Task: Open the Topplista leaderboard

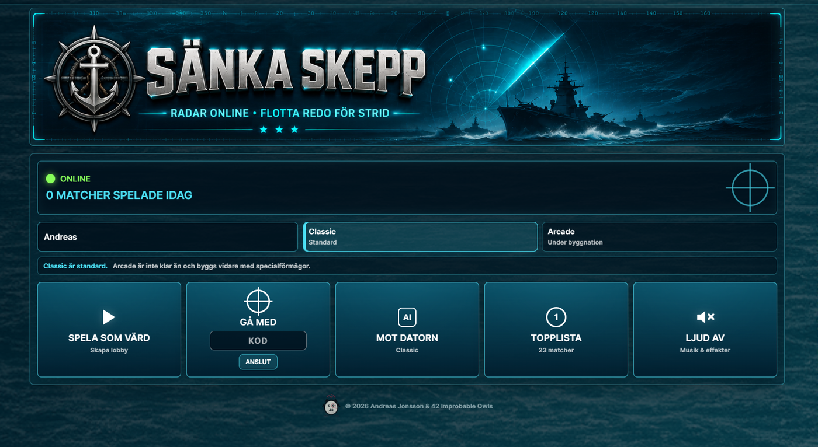Action: [556, 330]
